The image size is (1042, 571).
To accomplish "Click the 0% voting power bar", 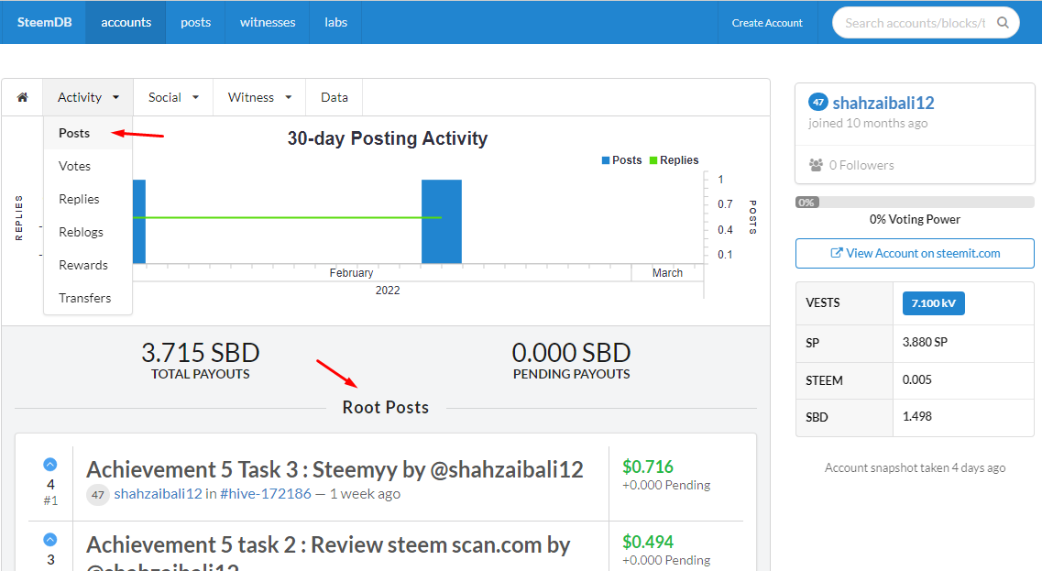I will pos(915,202).
